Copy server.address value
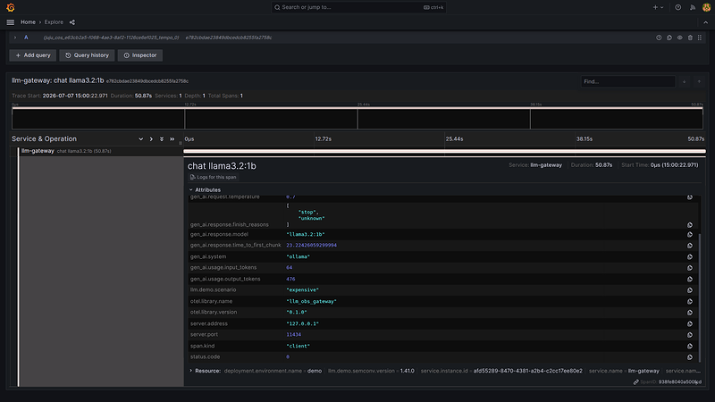 coord(690,323)
